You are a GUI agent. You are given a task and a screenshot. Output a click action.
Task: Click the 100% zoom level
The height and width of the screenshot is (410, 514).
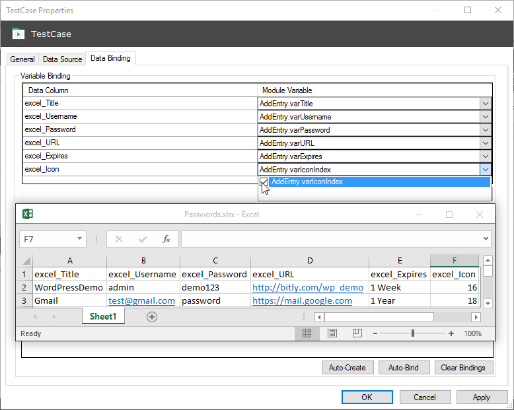click(472, 333)
